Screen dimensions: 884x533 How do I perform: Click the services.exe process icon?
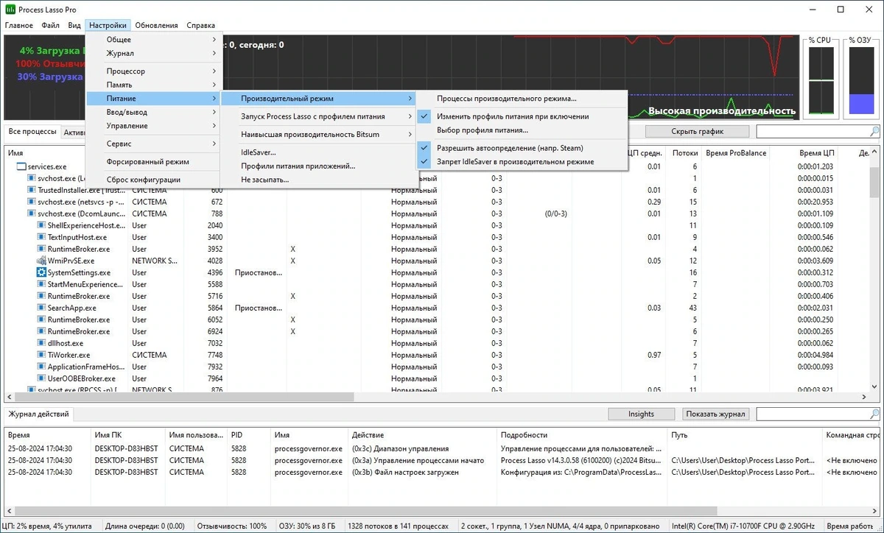21,166
